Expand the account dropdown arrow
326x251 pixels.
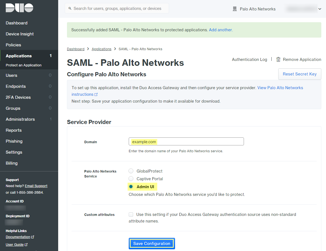[x=320, y=9]
